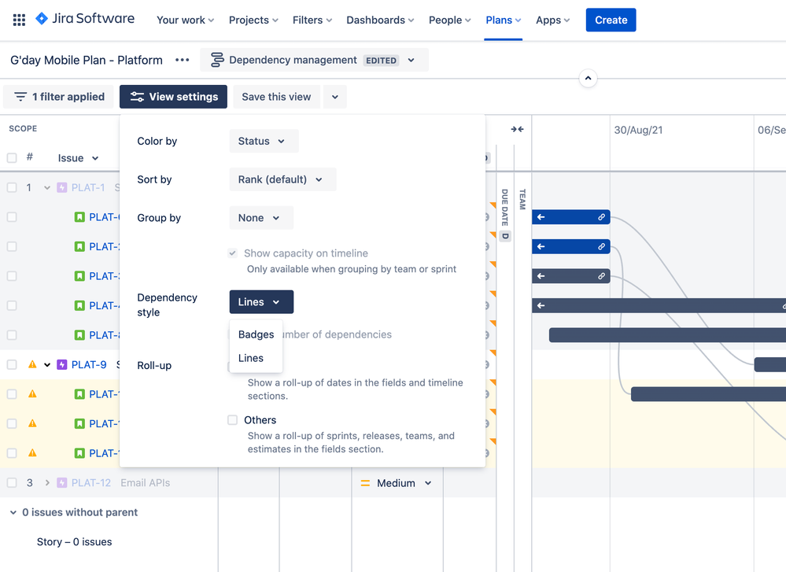Click the link icon on the third timeline bar
The width and height of the screenshot is (786, 572).
tap(601, 276)
